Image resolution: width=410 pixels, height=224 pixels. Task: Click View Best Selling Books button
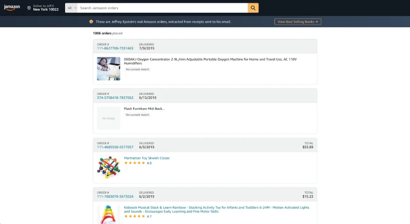click(298, 22)
